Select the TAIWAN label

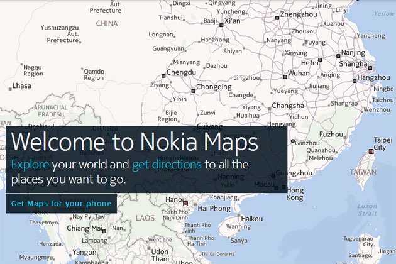pyautogui.click(x=363, y=172)
